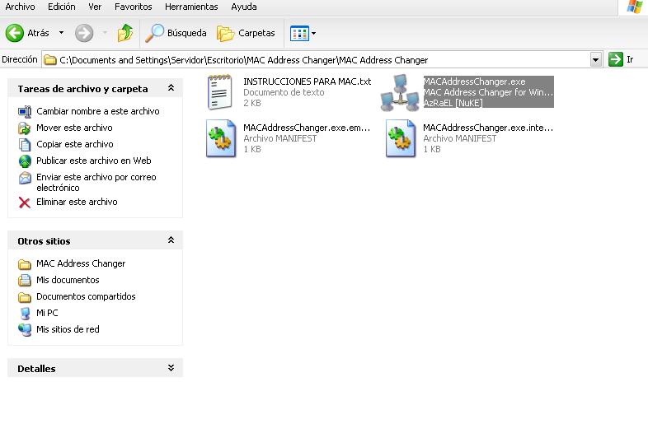Click the move file icon

click(25, 128)
